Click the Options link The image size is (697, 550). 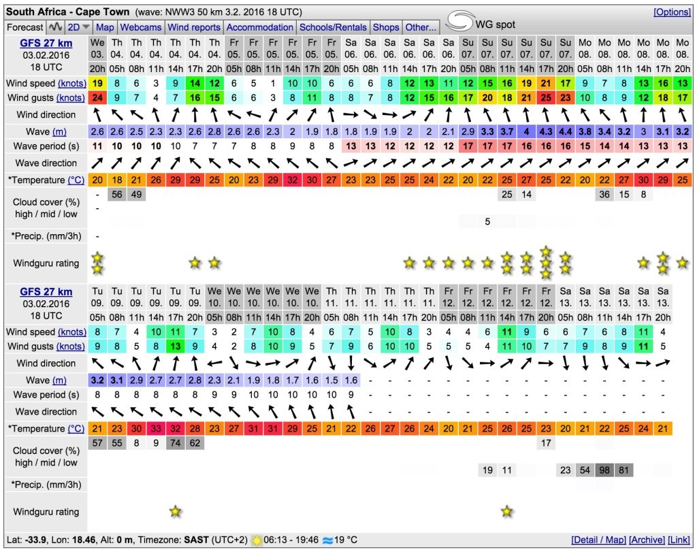point(672,12)
